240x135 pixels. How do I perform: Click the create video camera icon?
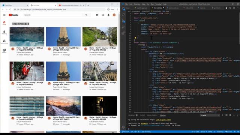pyautogui.click(x=97, y=15)
